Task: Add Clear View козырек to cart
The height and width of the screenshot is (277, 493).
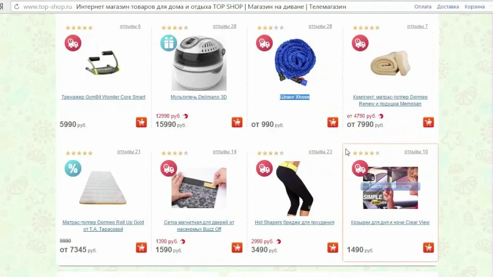Action: (x=428, y=247)
